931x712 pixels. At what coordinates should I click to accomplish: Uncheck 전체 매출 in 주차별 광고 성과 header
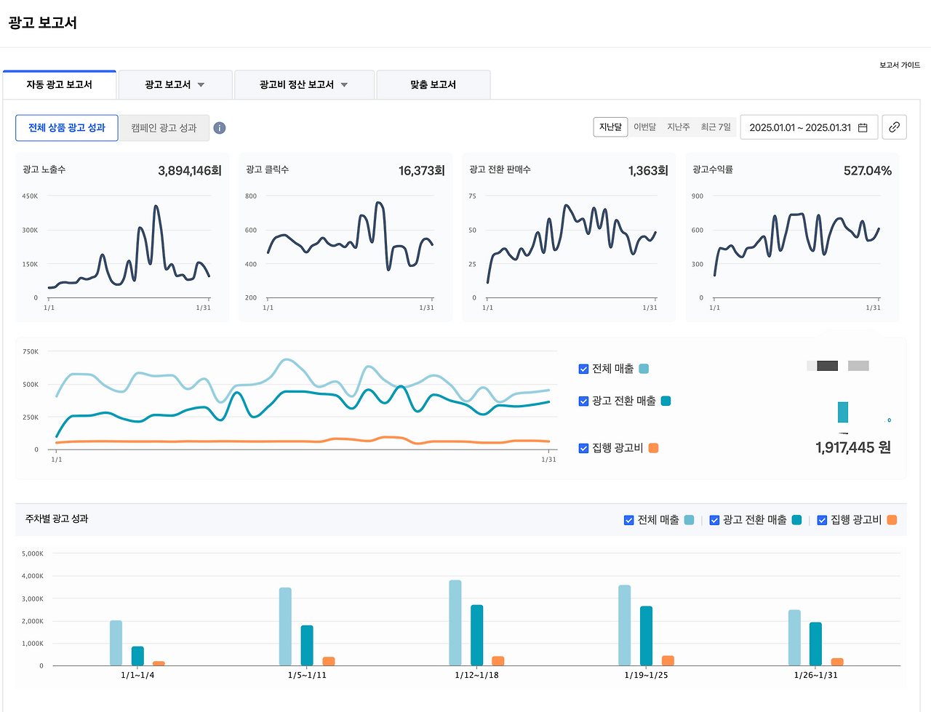[x=629, y=520]
